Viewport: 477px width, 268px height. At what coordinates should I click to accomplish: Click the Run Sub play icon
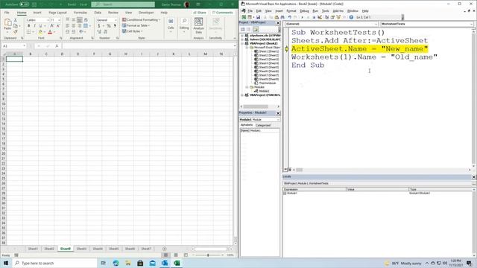pyautogui.click(x=302, y=17)
